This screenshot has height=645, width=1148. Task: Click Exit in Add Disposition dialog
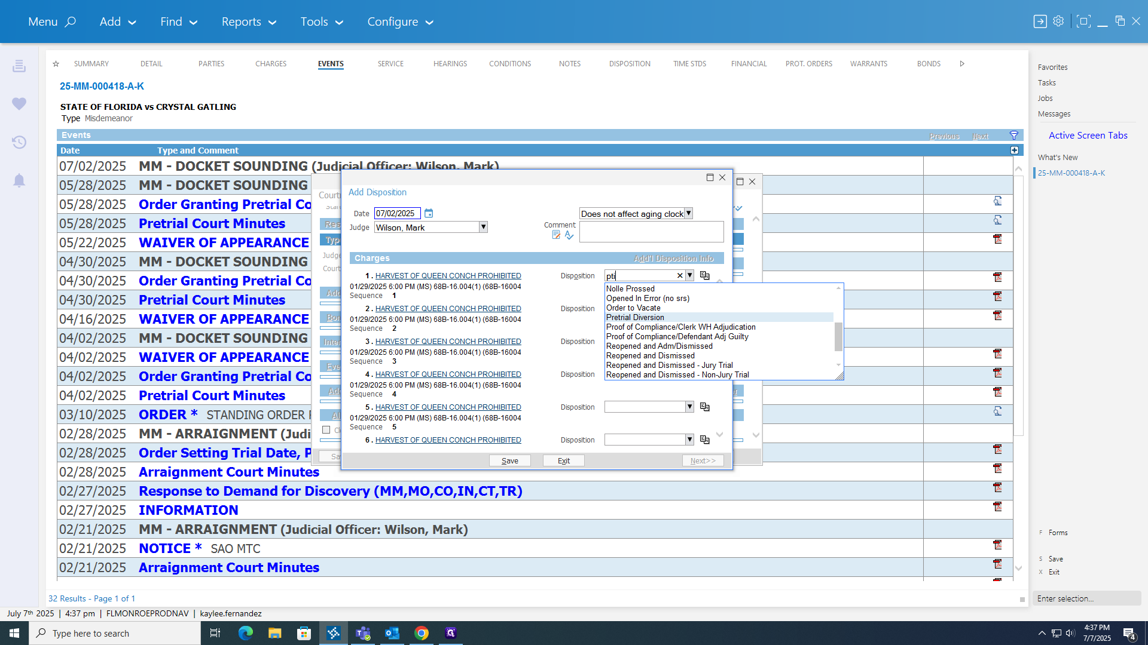click(564, 460)
